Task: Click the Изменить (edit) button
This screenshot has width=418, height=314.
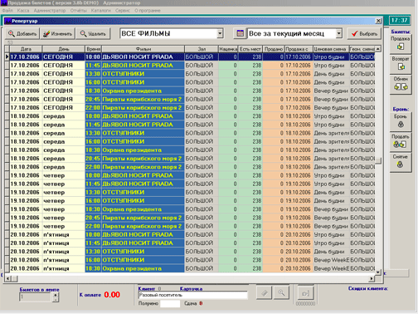Action: click(x=57, y=34)
